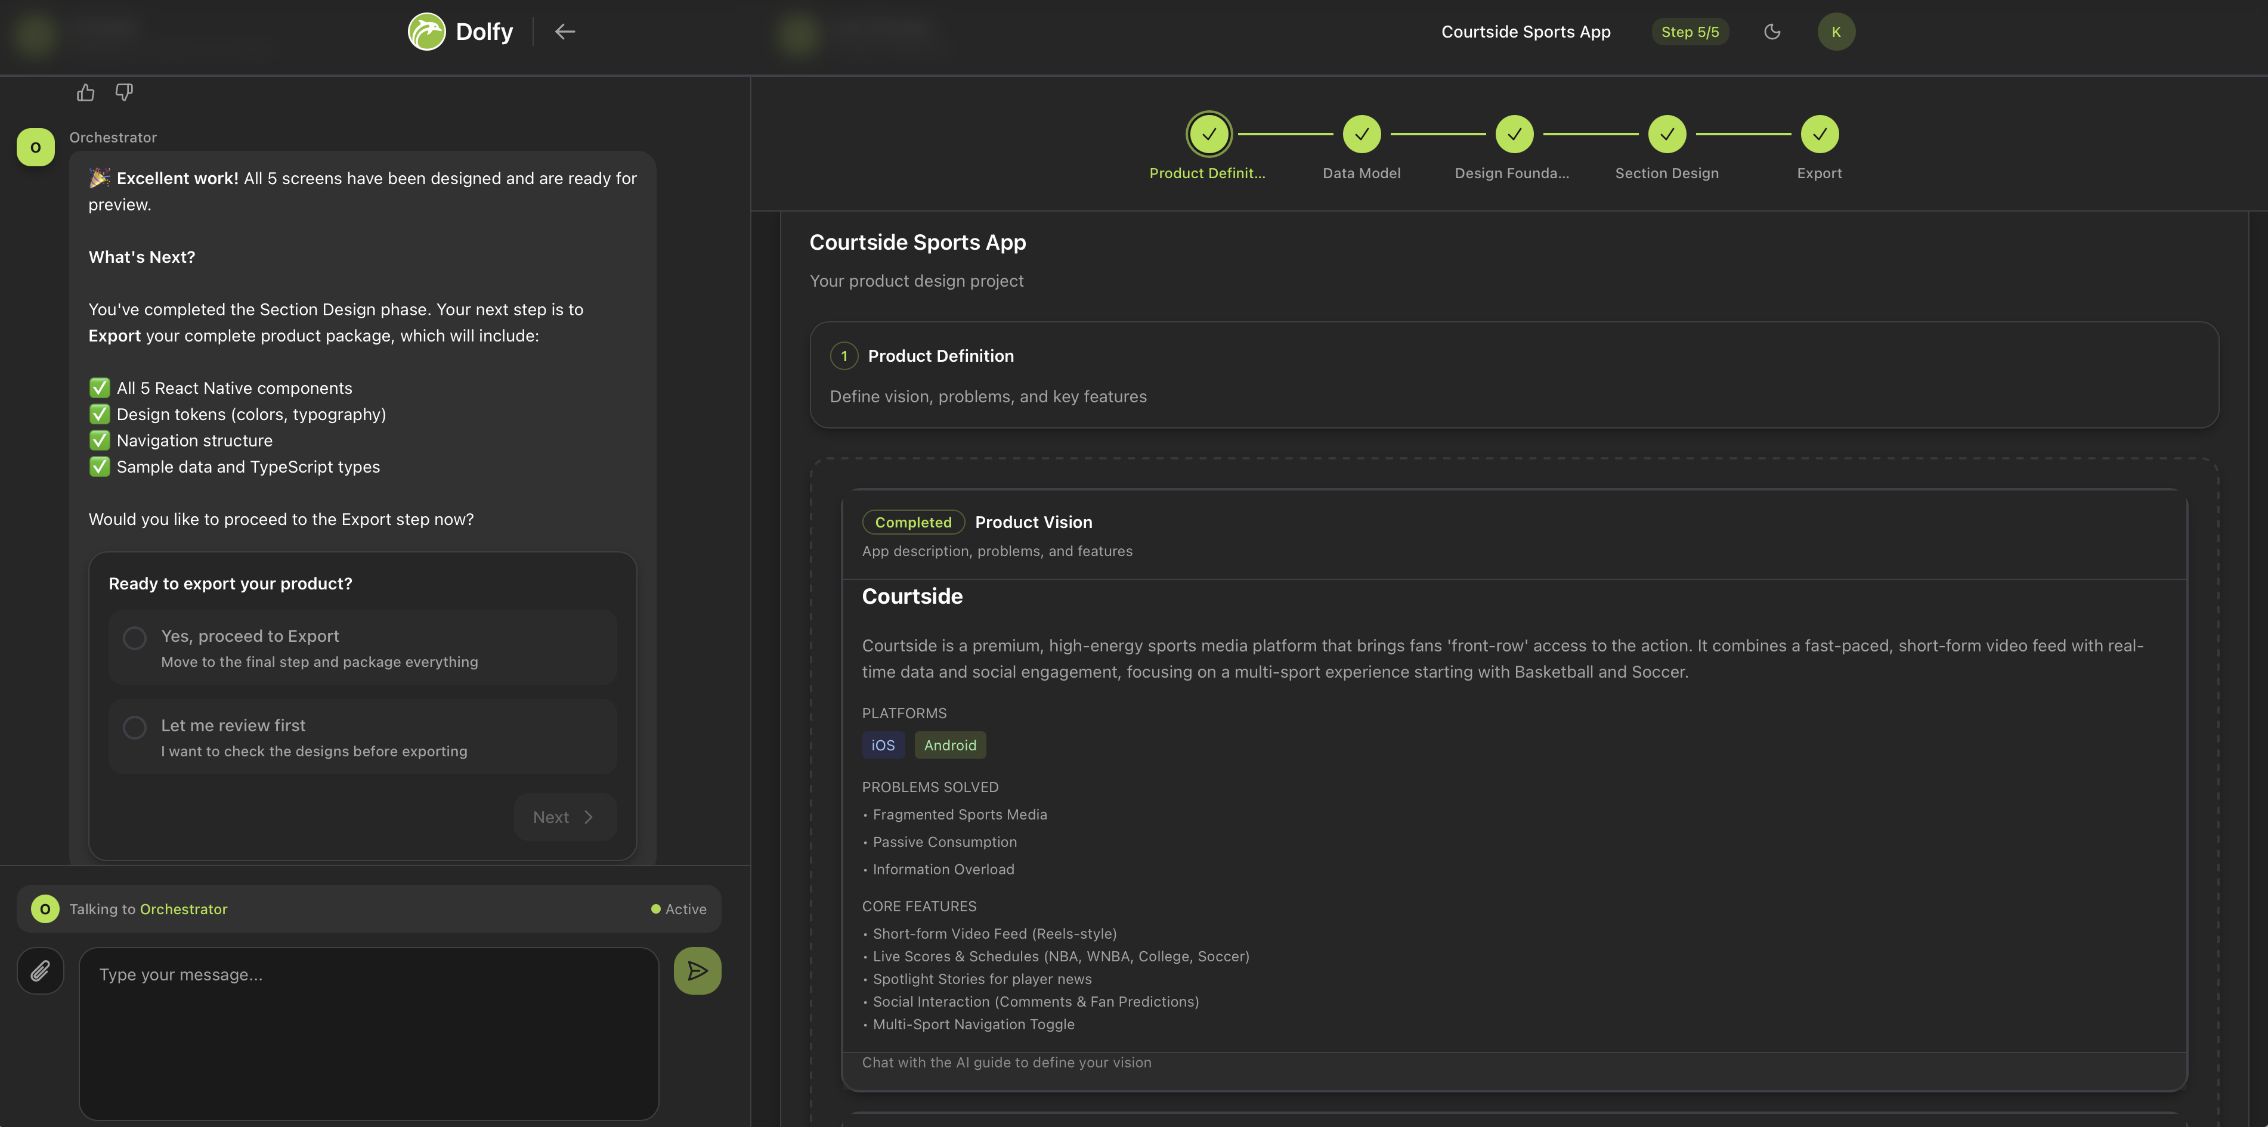Screen dimensions: 2268x1127
Task: Jump to the Section Design step
Action: click(1667, 133)
